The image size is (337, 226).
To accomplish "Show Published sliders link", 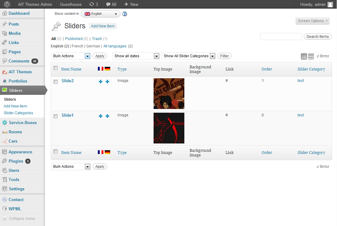I will [x=74, y=39].
